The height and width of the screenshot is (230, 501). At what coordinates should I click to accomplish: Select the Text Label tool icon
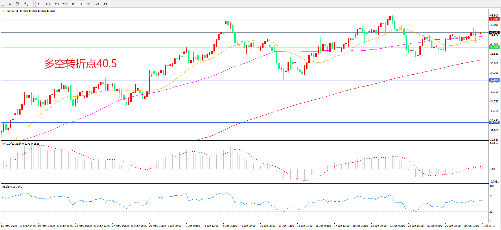point(18,4)
